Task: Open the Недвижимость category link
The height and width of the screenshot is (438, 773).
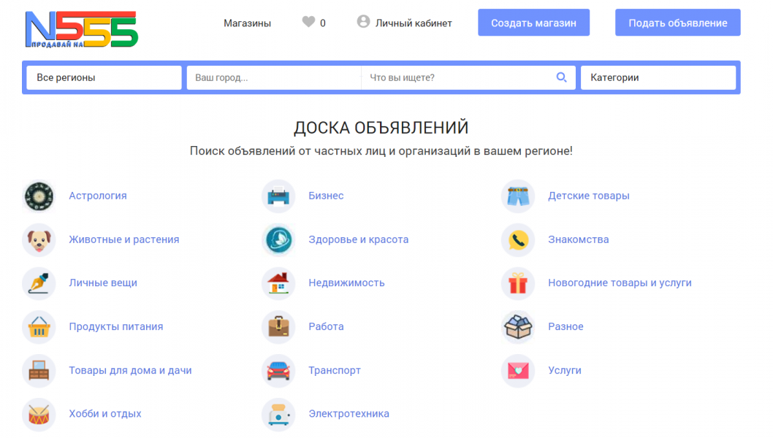Action: point(346,283)
